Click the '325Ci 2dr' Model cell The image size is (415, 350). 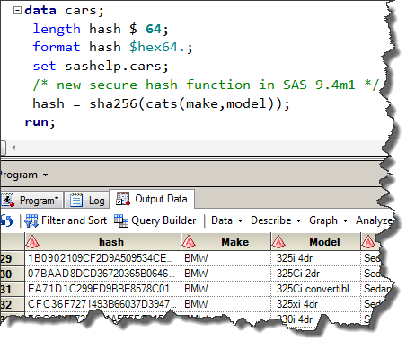316,274
